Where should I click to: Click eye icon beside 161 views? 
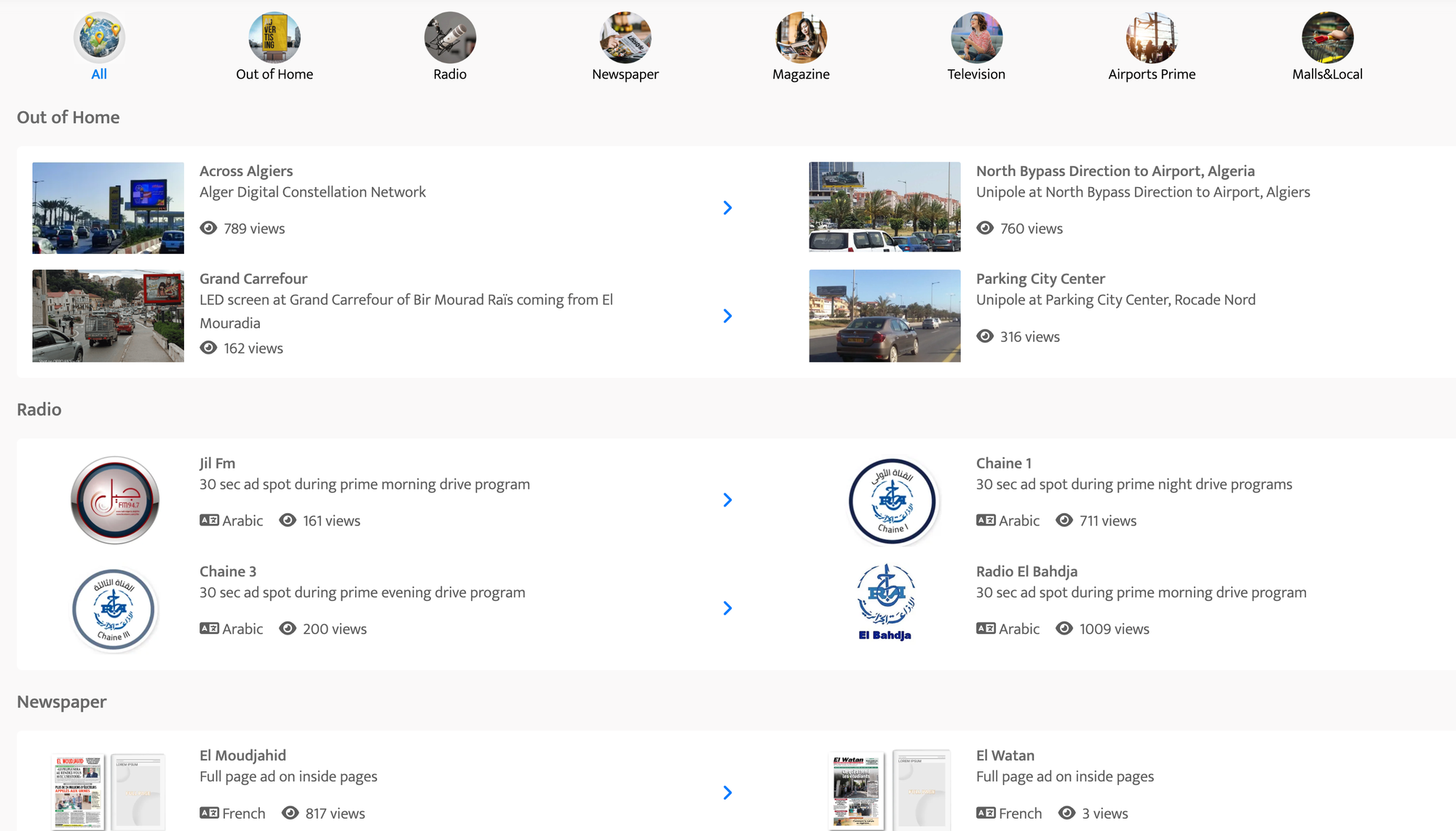(x=288, y=520)
